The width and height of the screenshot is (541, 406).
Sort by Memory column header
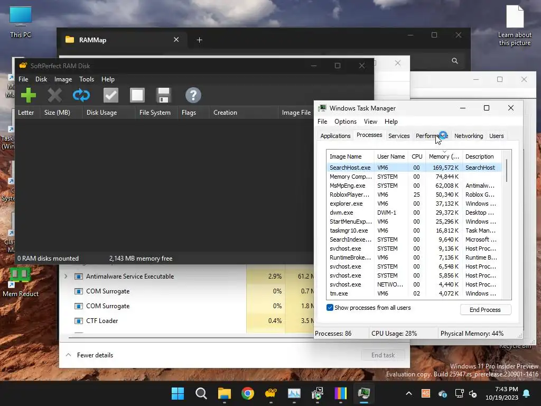coord(443,156)
